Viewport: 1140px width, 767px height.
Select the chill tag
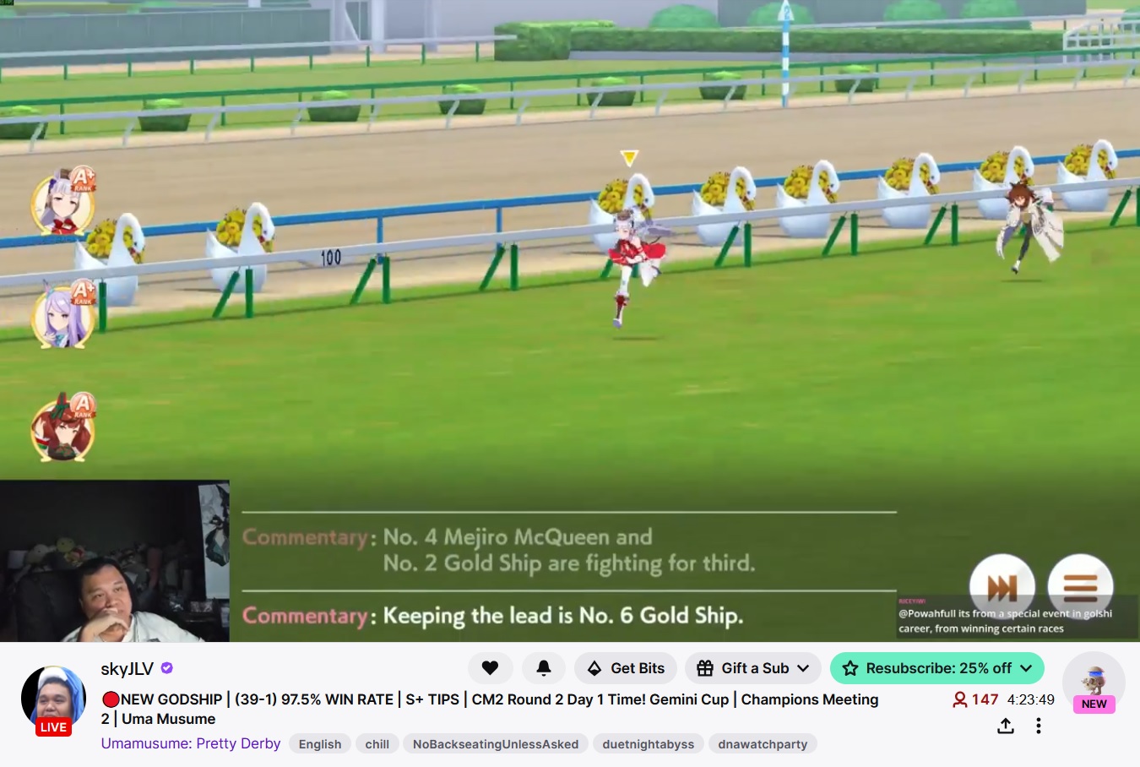tap(377, 744)
